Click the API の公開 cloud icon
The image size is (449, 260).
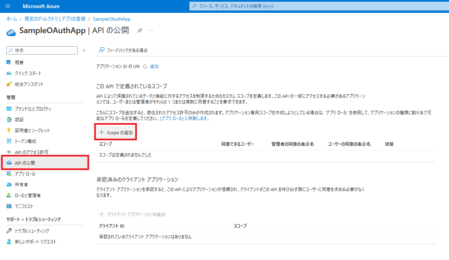point(9,163)
